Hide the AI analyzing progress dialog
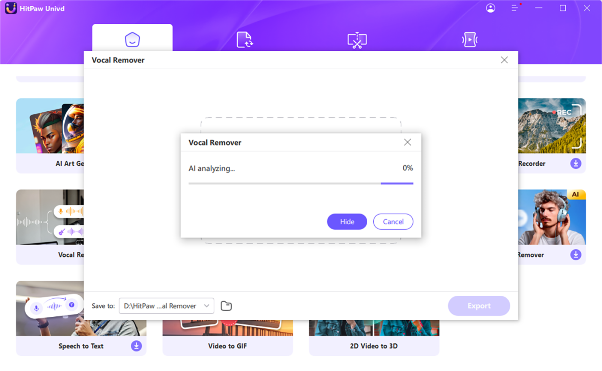 click(347, 222)
